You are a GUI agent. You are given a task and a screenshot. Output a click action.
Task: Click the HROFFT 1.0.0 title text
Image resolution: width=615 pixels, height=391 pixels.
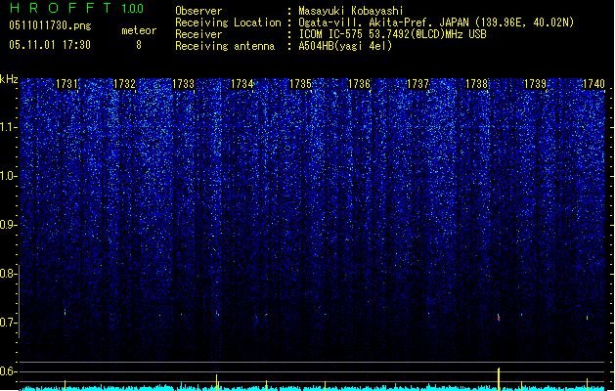77,8
